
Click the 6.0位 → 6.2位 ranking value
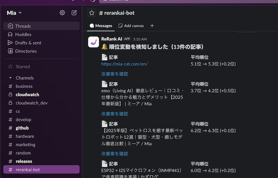[x=213, y=170]
